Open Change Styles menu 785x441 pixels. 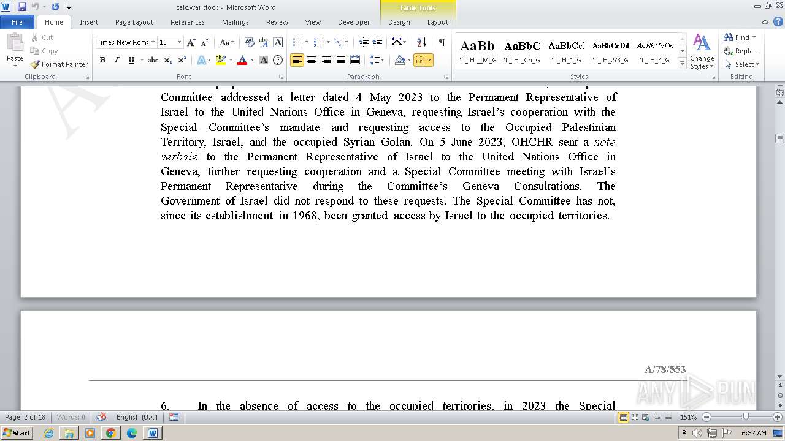pos(702,51)
